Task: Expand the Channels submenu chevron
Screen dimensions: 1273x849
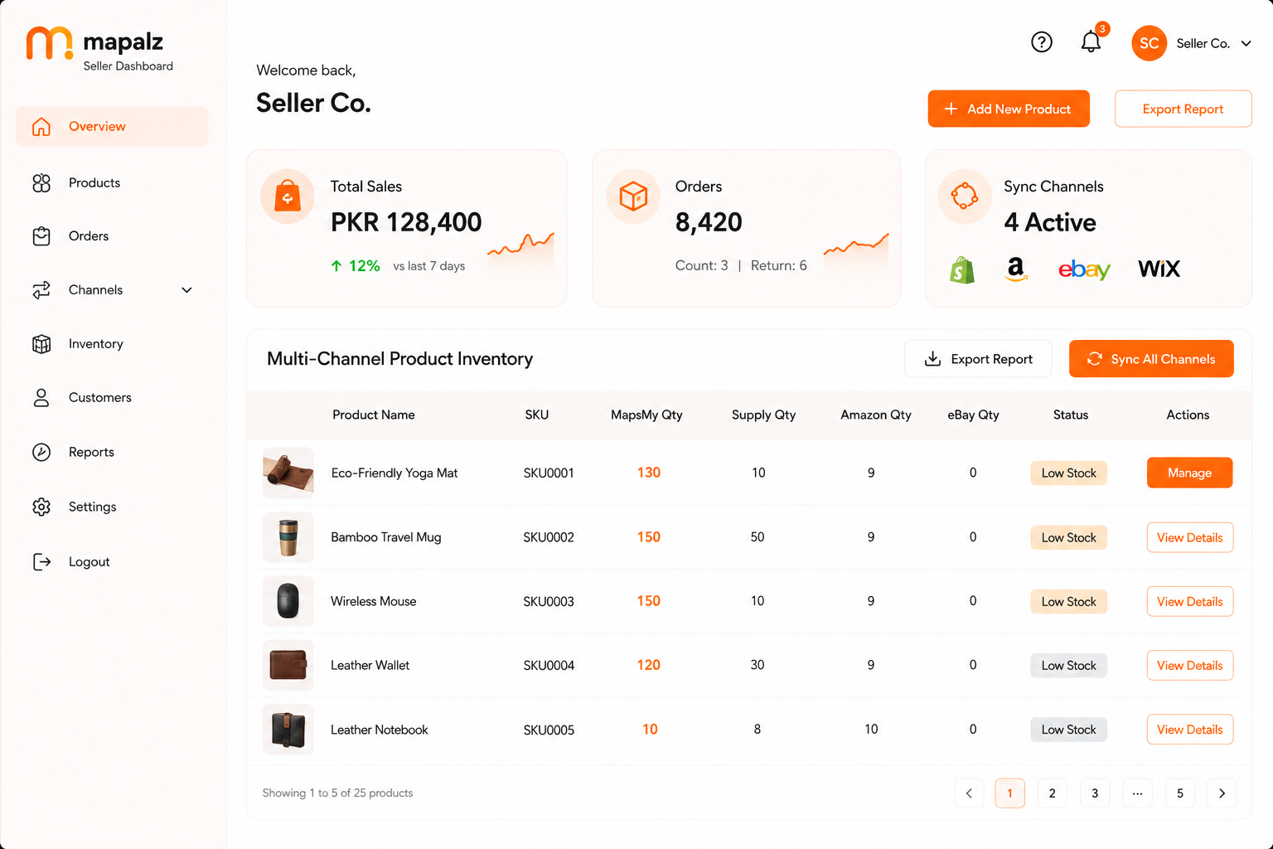Action: click(x=186, y=290)
